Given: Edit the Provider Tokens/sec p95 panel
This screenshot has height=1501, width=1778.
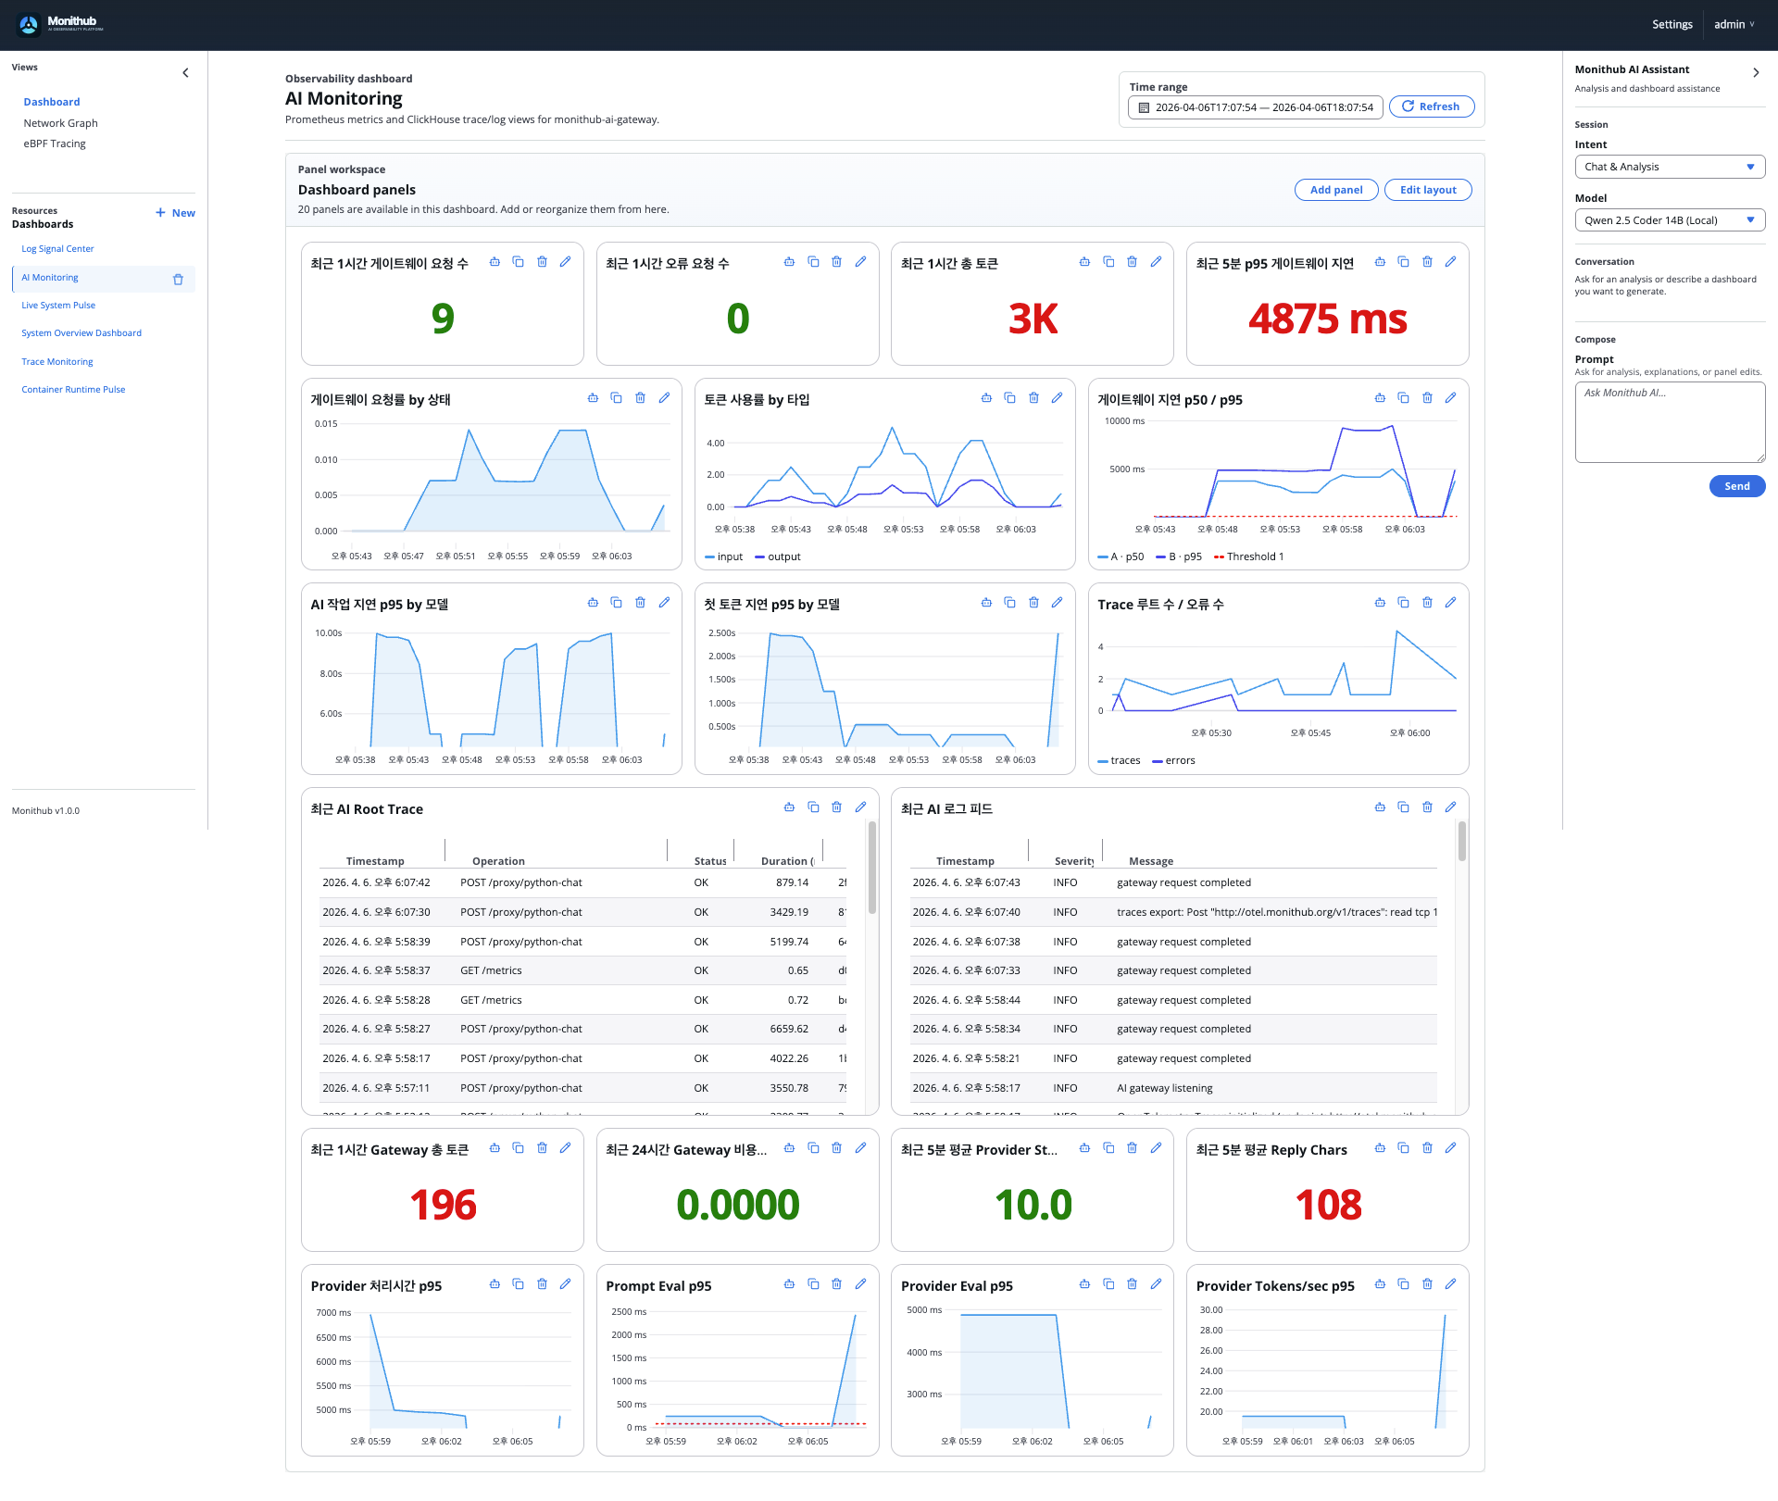Looking at the screenshot, I should [x=1450, y=1284].
